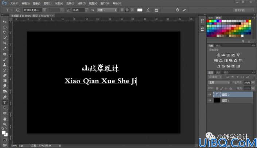Select the Healing Brush tool
257x148 pixels.
pos(5,54)
